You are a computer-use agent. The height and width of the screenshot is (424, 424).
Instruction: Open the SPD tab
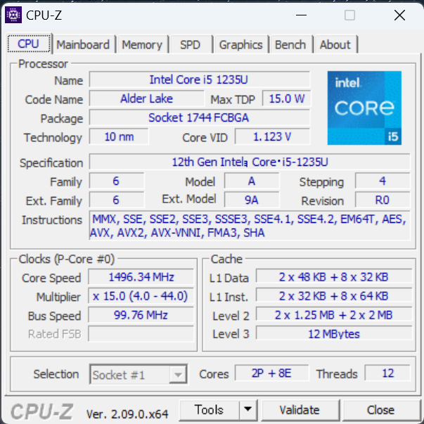(x=190, y=44)
